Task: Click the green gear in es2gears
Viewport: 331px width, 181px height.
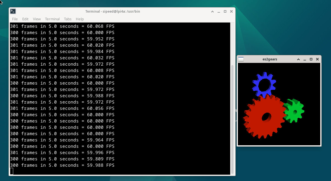Action: (294, 111)
